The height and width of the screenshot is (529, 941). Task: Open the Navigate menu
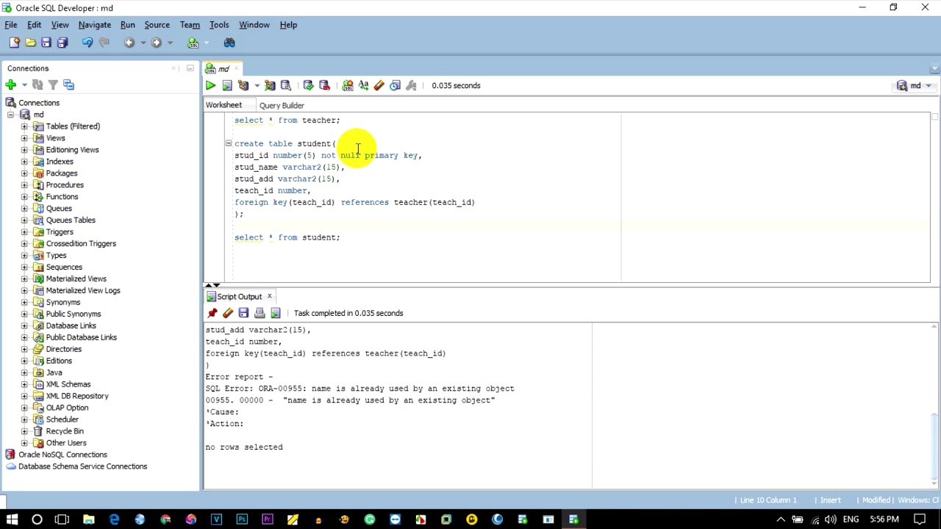(94, 25)
